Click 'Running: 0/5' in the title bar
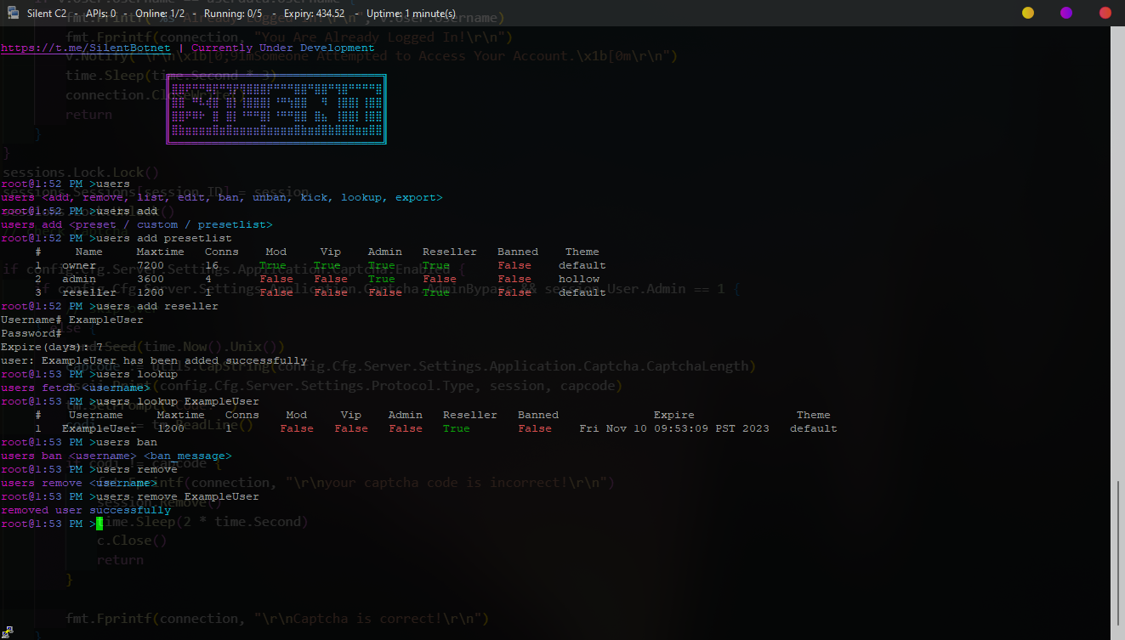The height and width of the screenshot is (640, 1125). pos(232,13)
